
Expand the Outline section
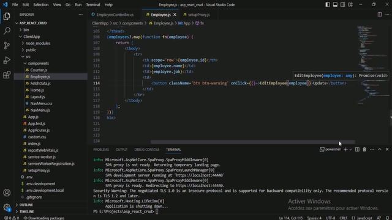click(50, 205)
